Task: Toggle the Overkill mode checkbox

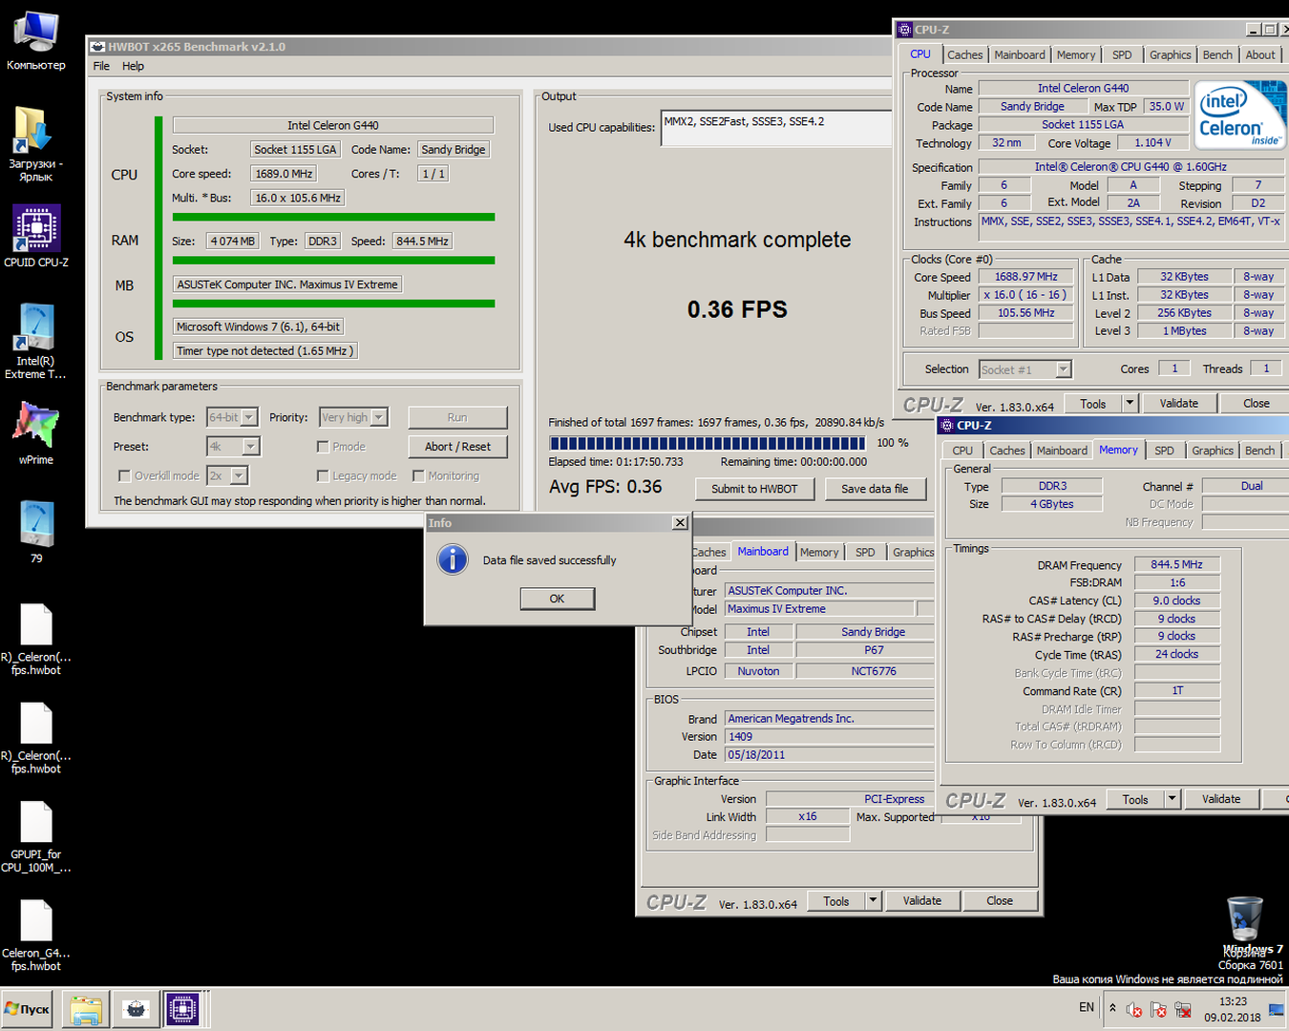Action: click(x=124, y=475)
